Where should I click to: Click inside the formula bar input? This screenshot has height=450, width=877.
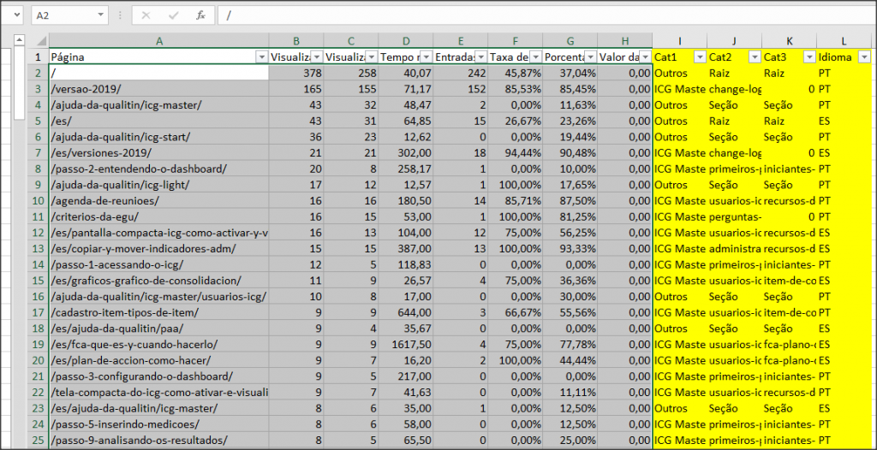click(546, 15)
